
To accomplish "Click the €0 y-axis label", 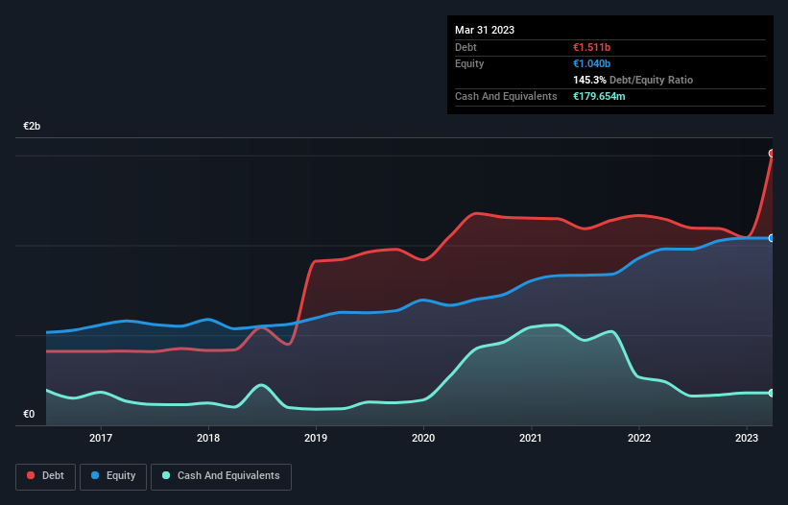I will click(29, 414).
